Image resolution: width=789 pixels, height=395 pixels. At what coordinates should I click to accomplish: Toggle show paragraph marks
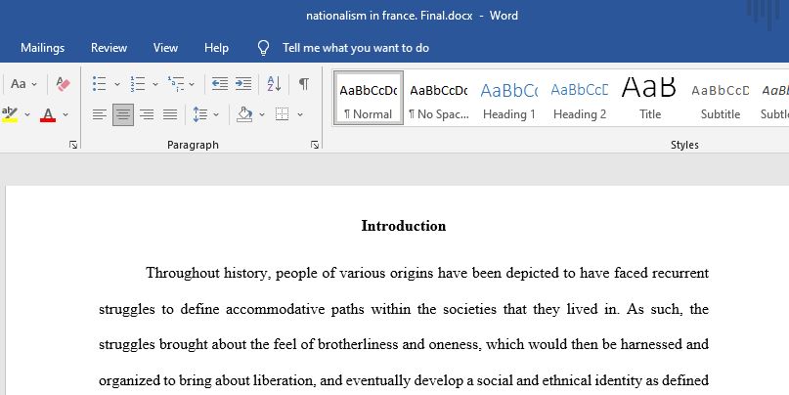(303, 83)
